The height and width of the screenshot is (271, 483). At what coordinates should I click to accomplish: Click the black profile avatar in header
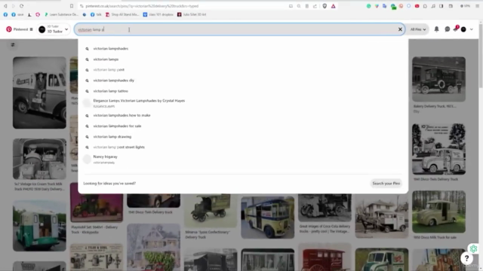click(x=463, y=29)
